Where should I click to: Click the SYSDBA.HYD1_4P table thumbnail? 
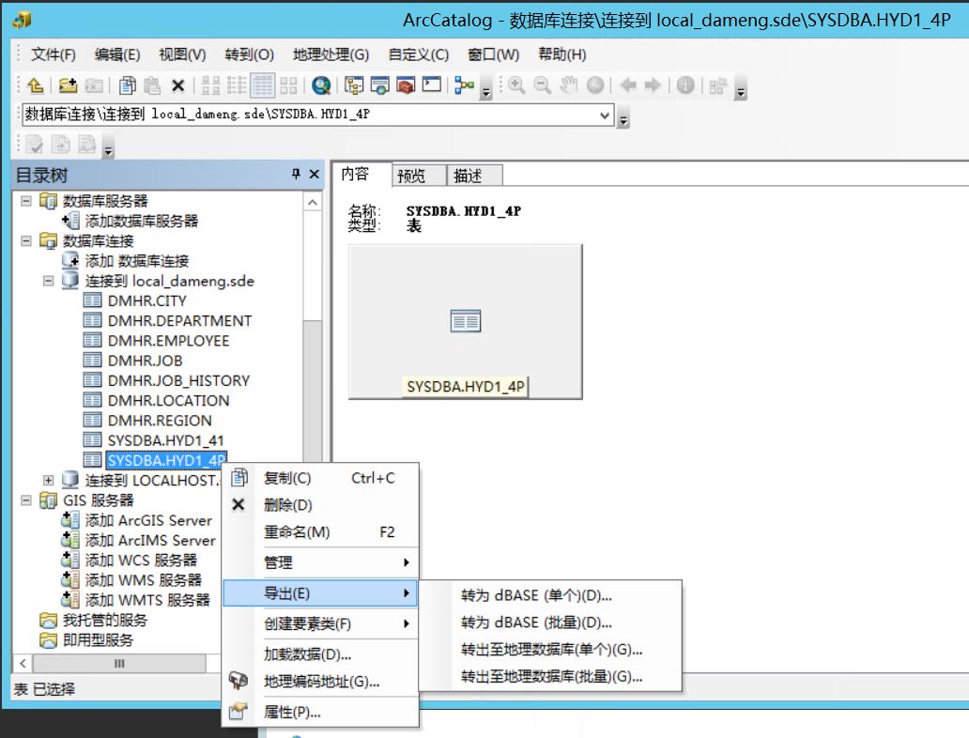(466, 322)
